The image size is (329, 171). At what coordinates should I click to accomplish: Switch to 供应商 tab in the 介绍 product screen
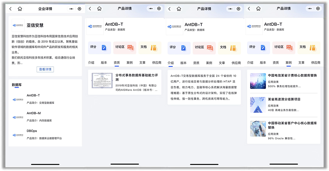point(236,63)
